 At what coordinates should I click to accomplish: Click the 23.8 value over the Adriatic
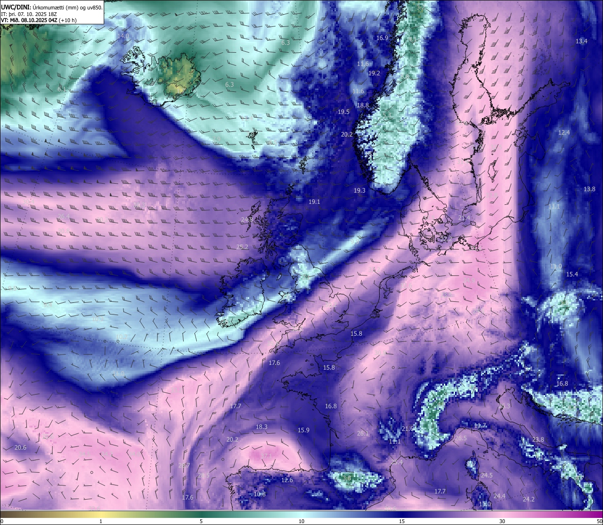click(x=538, y=439)
